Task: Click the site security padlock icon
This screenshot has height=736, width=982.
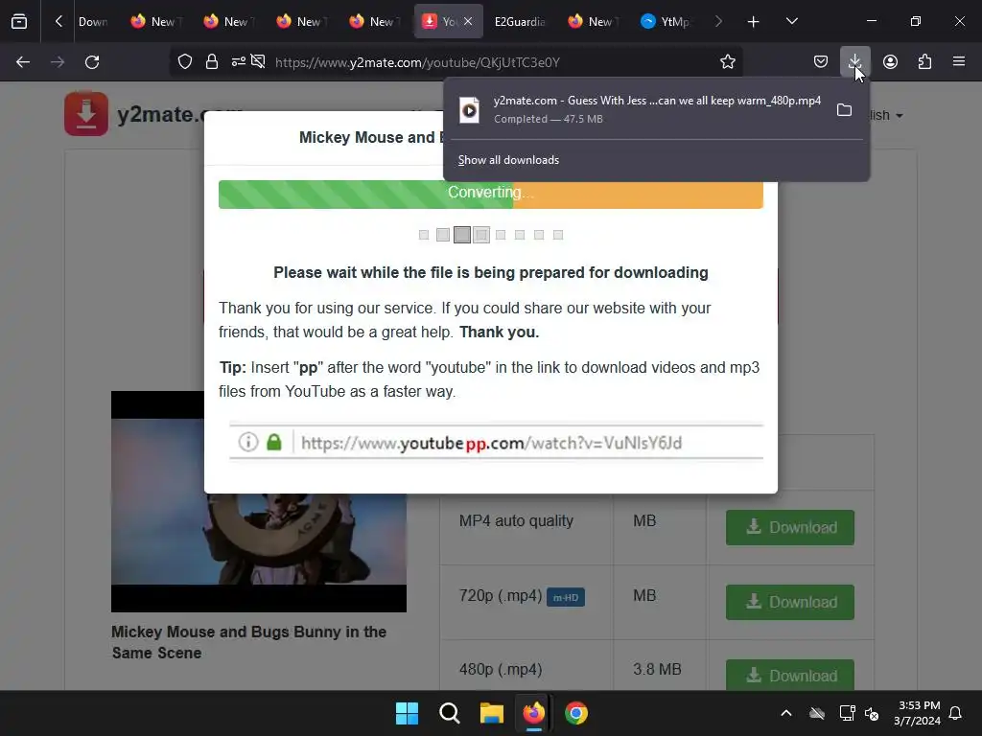Action: click(x=212, y=61)
